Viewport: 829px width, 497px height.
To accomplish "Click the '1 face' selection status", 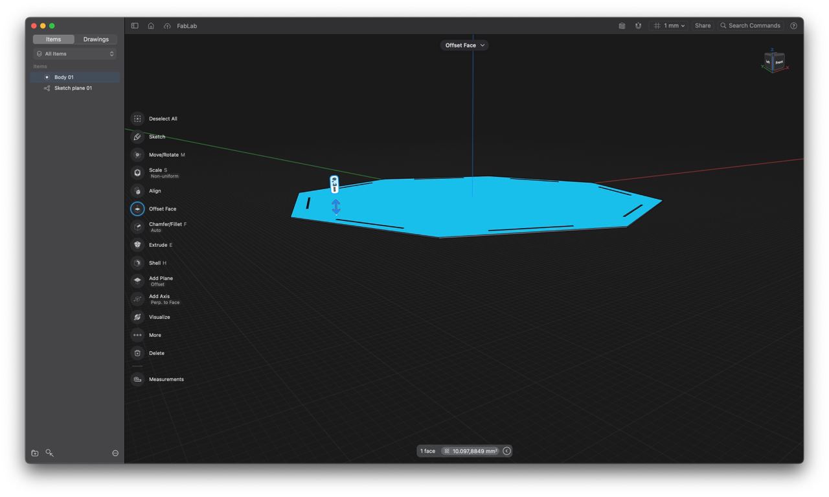I will [428, 451].
